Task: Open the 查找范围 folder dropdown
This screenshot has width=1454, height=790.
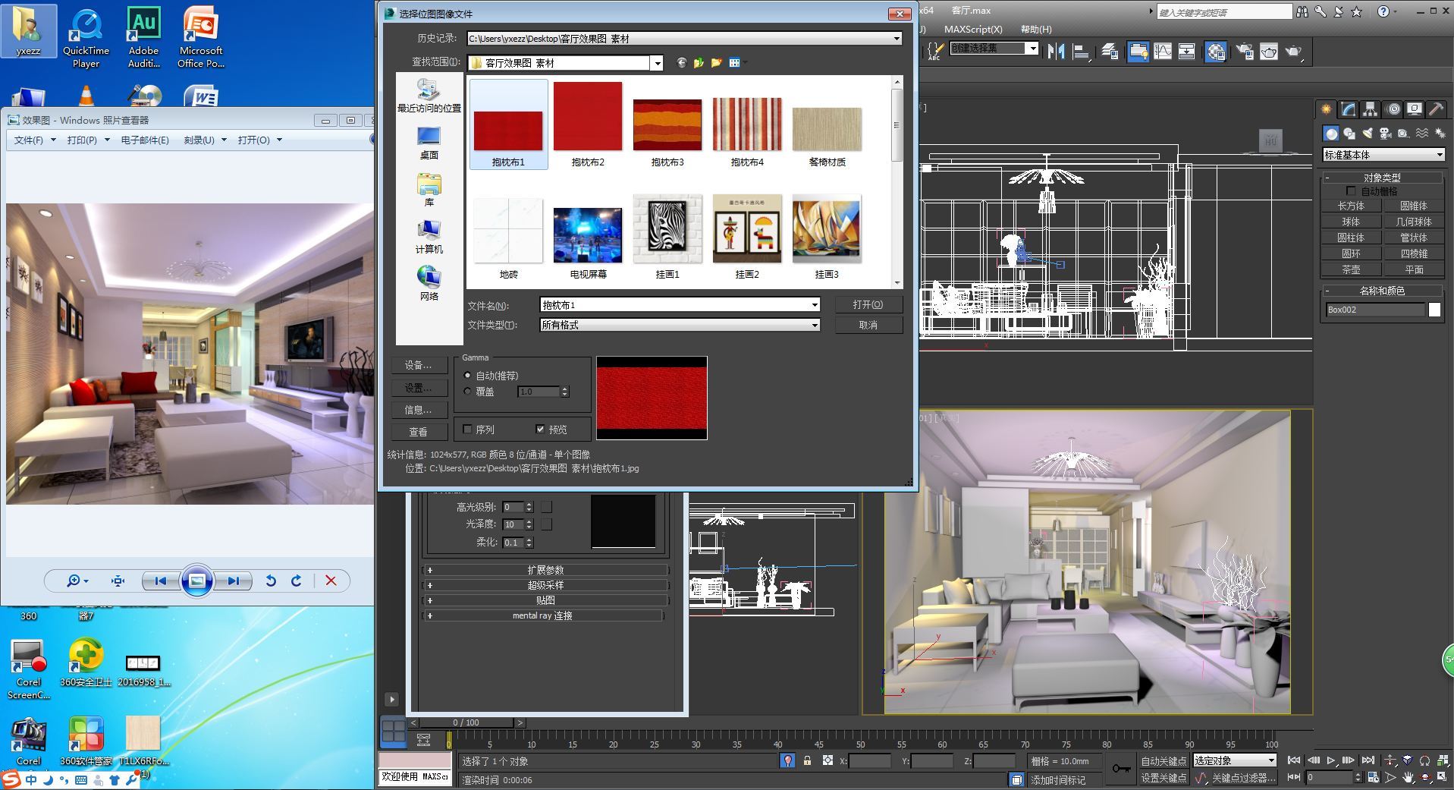Action: (x=658, y=63)
